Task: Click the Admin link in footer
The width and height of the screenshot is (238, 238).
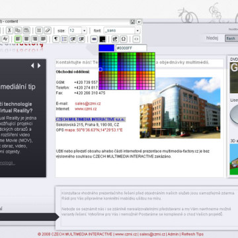Action: [173, 234]
